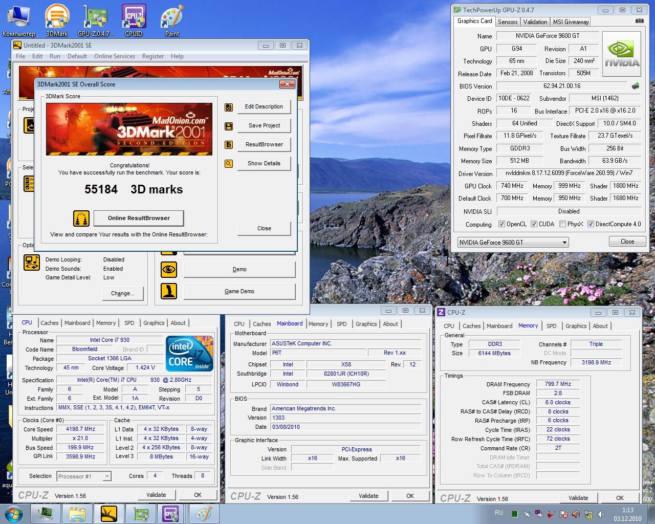Close the 3DMark score dialog with Close
The image size is (655, 524).
click(264, 228)
